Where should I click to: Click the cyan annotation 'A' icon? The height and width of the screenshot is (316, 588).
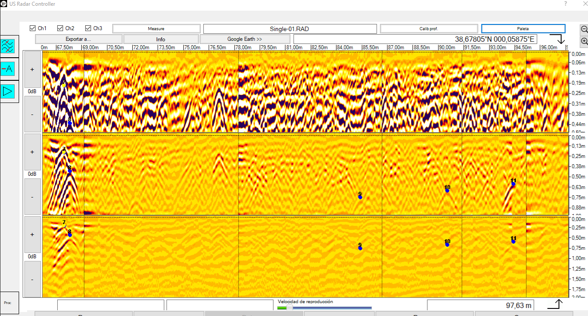pyautogui.click(x=8, y=69)
